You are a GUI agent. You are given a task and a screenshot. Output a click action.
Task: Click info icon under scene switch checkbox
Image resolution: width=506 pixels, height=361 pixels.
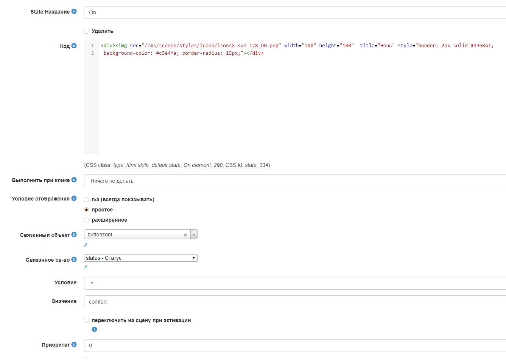pyautogui.click(x=94, y=329)
